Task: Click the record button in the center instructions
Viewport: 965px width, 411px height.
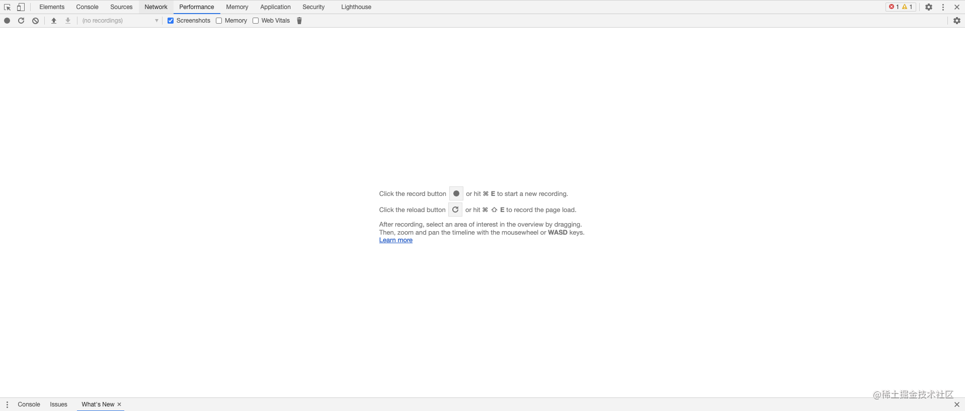Action: pos(456,193)
